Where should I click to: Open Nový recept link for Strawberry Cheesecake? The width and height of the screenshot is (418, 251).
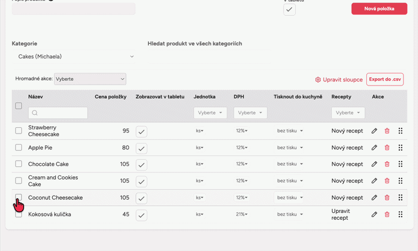pyautogui.click(x=347, y=131)
